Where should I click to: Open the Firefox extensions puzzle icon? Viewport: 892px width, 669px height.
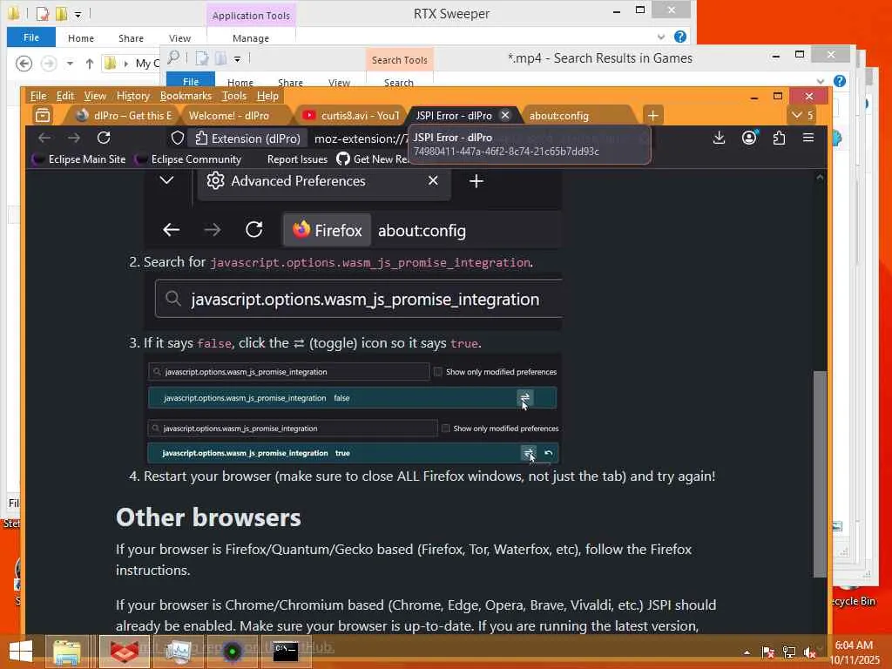(x=779, y=138)
